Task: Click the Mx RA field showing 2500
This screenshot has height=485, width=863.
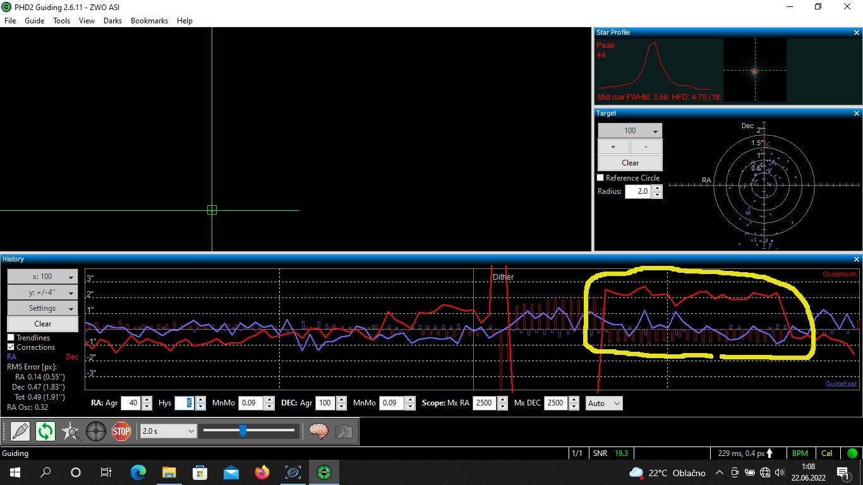Action: coord(485,403)
